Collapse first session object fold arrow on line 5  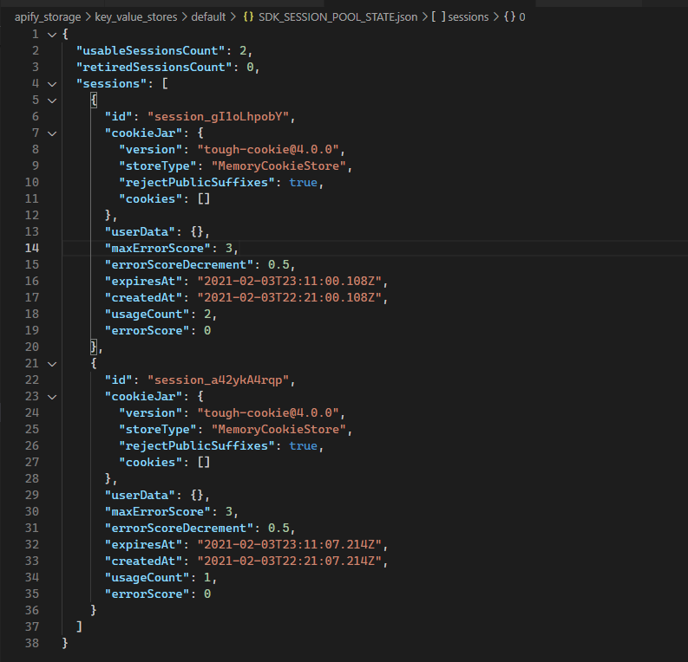click(x=52, y=101)
